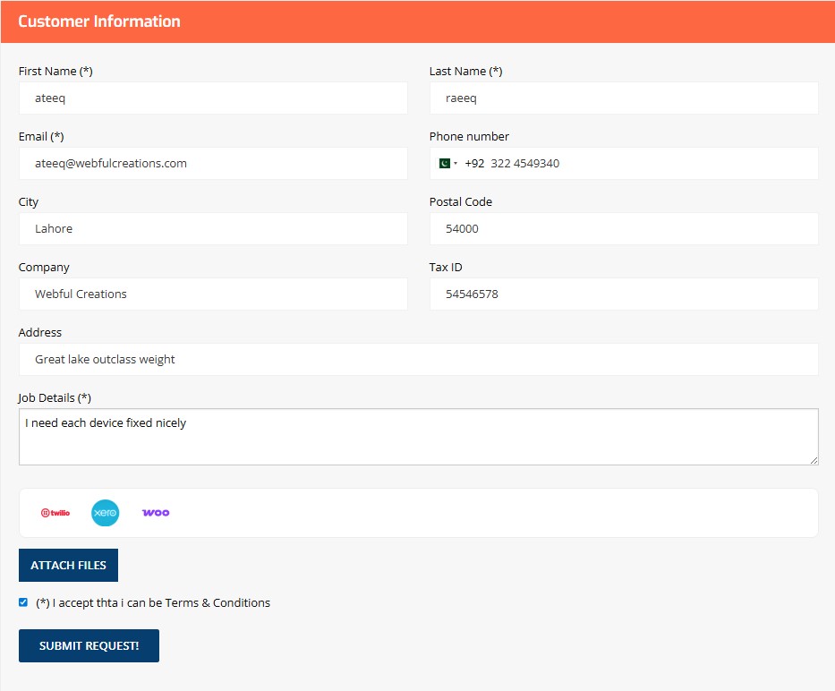Uncheck the Terms & Conditions checkbox
The height and width of the screenshot is (691, 835).
[23, 602]
